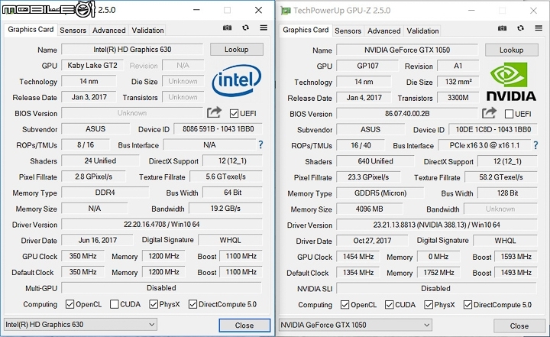The image size is (550, 337).
Task: Click GPU field showing GP107
Action: 367,66
